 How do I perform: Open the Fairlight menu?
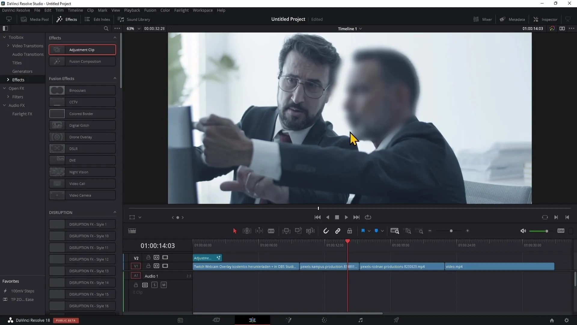pos(181,10)
